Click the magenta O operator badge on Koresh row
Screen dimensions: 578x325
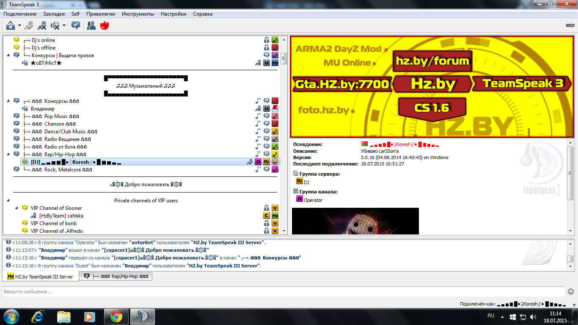pyautogui.click(x=258, y=162)
